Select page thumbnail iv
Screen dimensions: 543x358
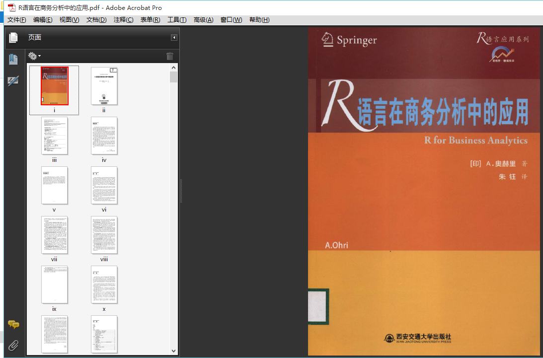click(x=104, y=136)
